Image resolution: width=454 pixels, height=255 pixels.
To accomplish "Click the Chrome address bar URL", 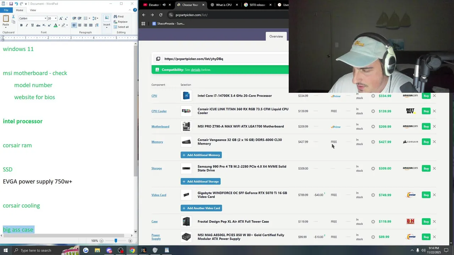I will pos(192,15).
